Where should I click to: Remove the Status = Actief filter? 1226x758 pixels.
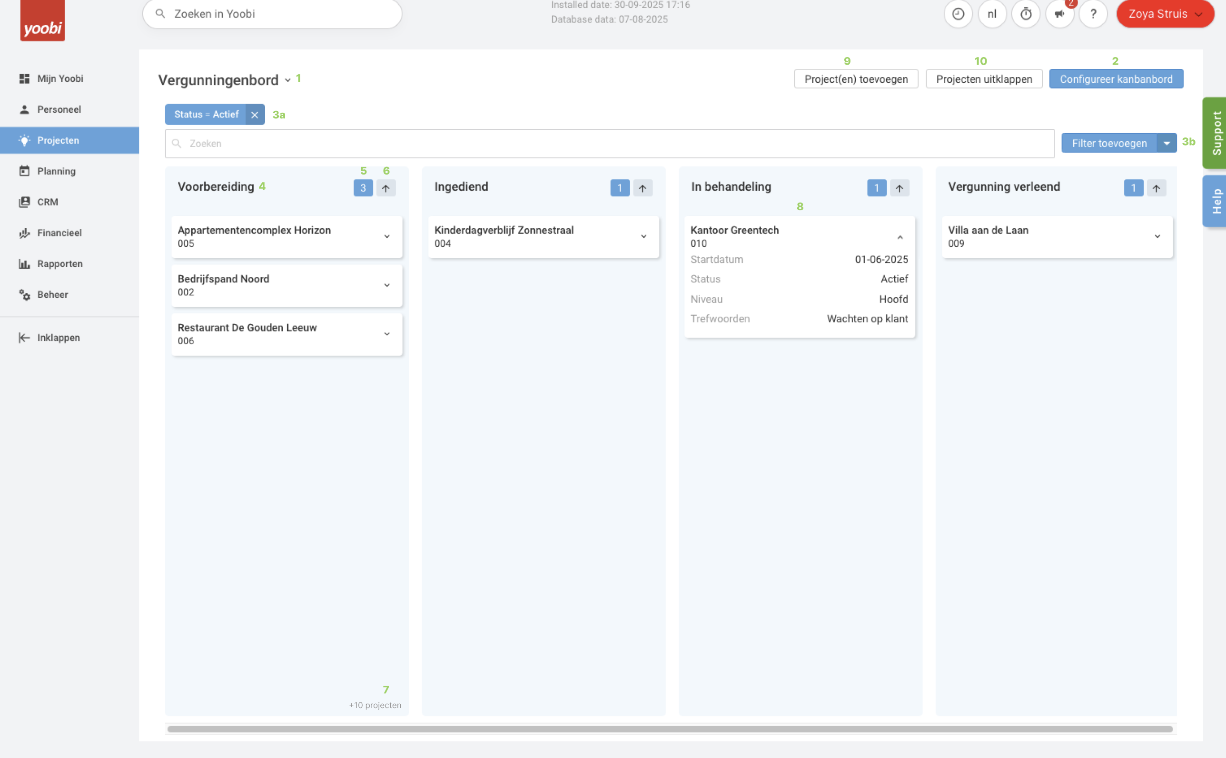pos(254,115)
